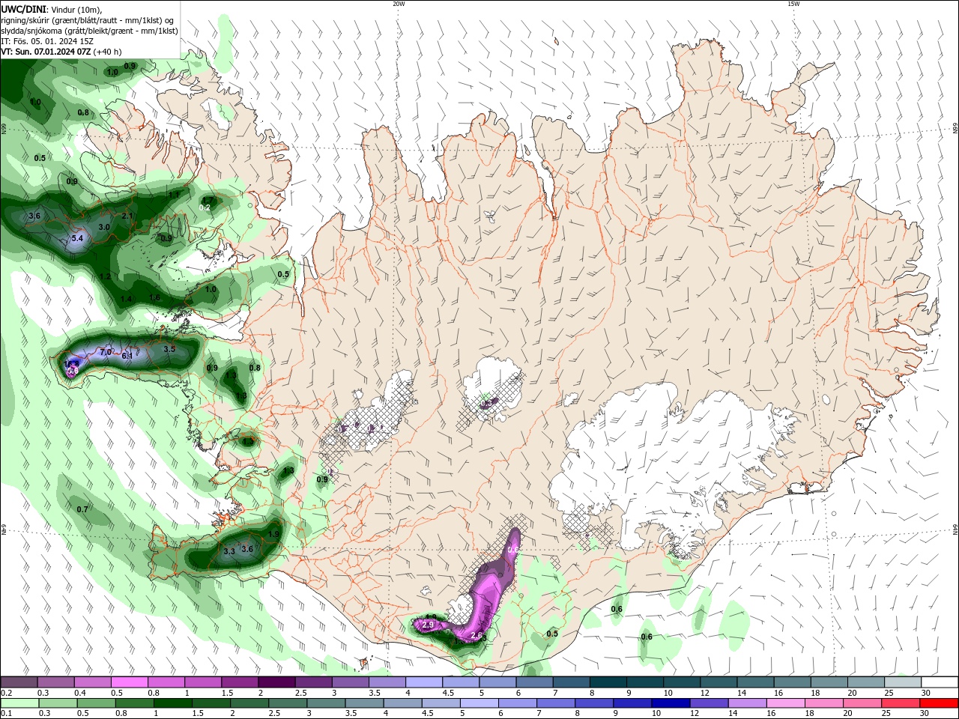
Task: Click the 1.9 precipitation value
Action: (x=273, y=534)
